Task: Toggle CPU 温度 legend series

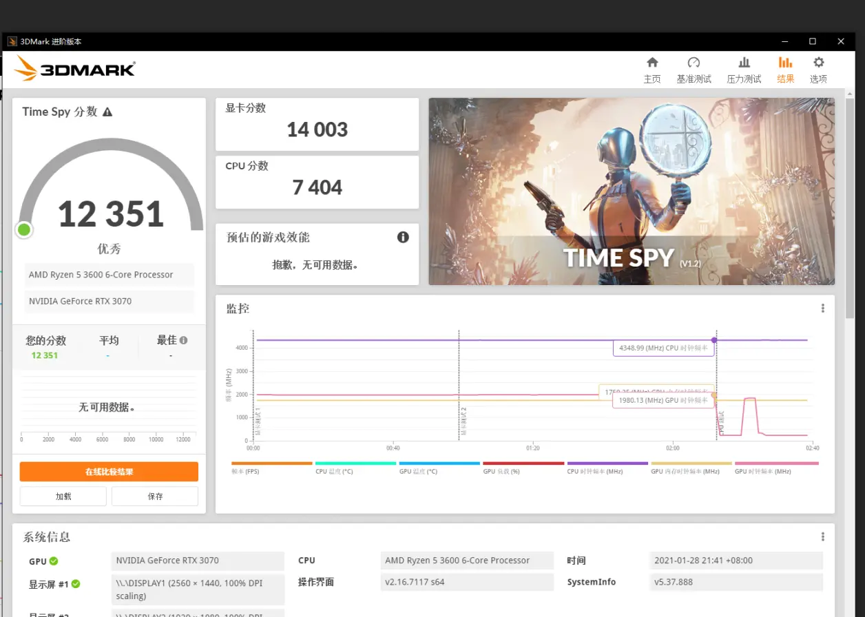Action: click(355, 468)
